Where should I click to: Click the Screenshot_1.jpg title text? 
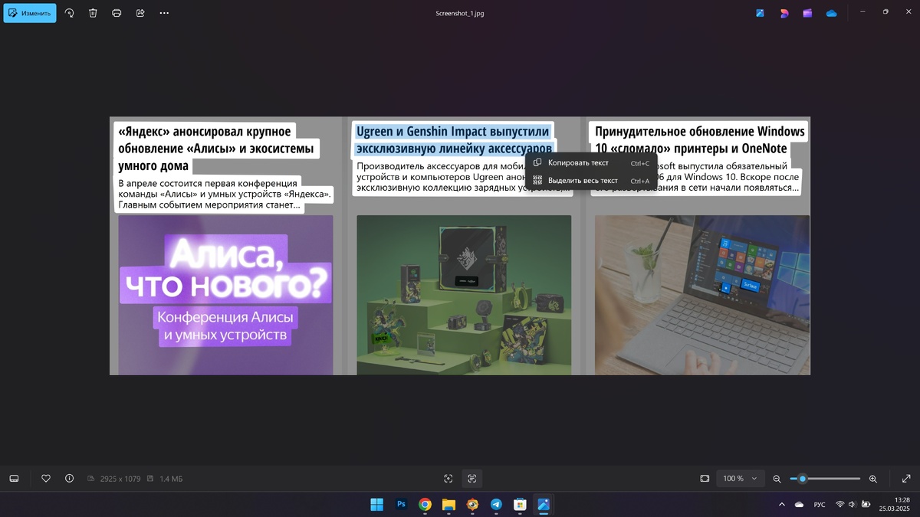(x=459, y=13)
